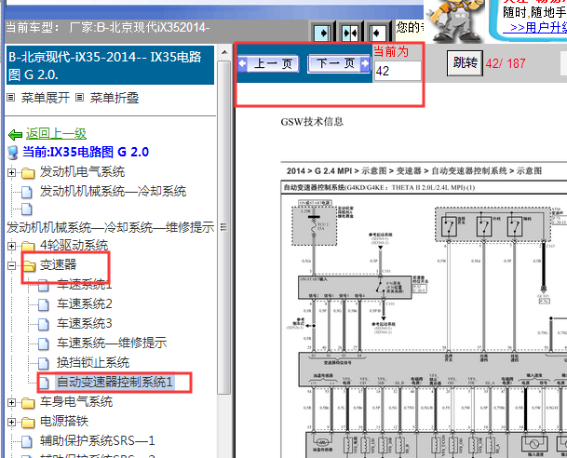This screenshot has height=458, width=567.
Task: Open 发动机机械系统—冷却系统 document
Action: pos(113,191)
